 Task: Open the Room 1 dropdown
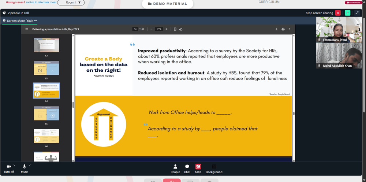[71, 3]
